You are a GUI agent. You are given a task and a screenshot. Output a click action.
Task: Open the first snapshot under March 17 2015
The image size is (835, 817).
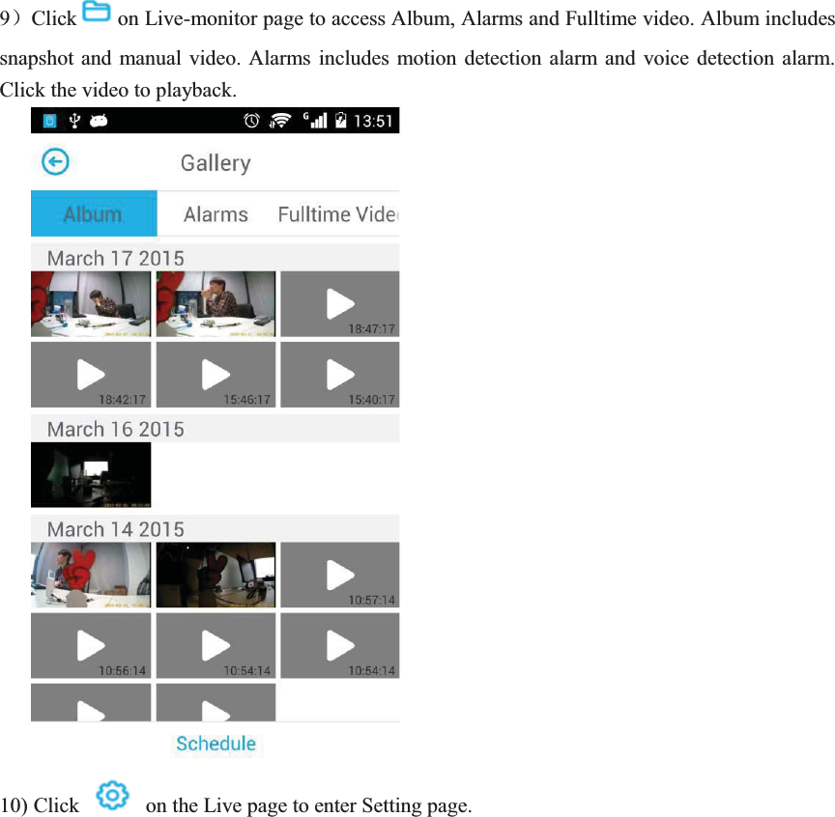coord(90,303)
